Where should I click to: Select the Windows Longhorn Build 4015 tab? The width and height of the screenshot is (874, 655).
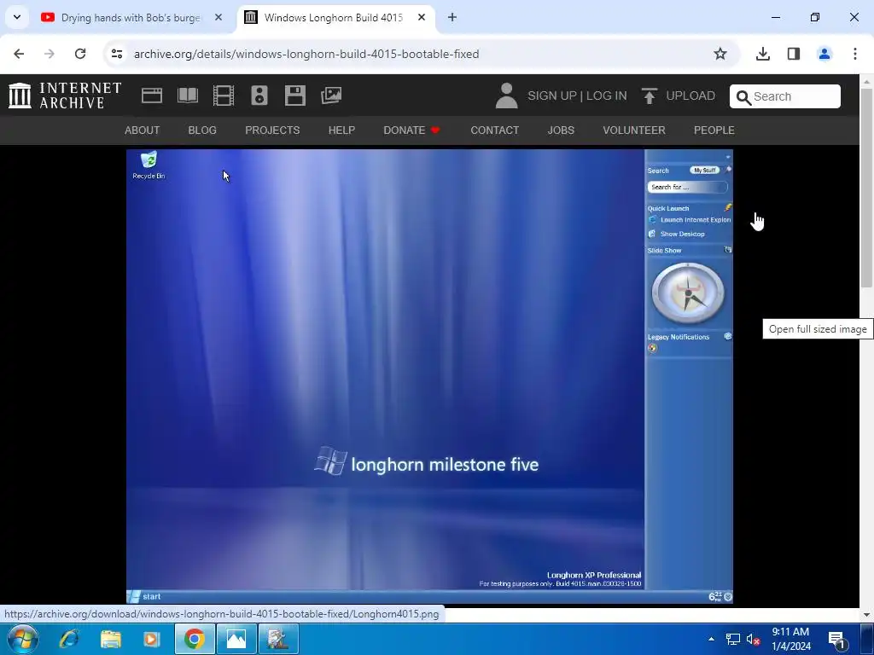pos(335,18)
